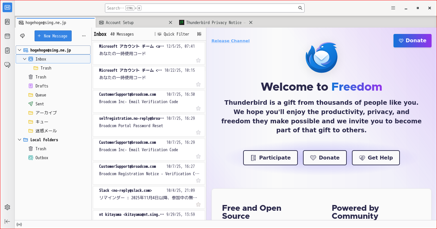Collapse the spaces toolbar arrow
Image resolution: width=437 pixels, height=229 pixels.
(x=7, y=221)
